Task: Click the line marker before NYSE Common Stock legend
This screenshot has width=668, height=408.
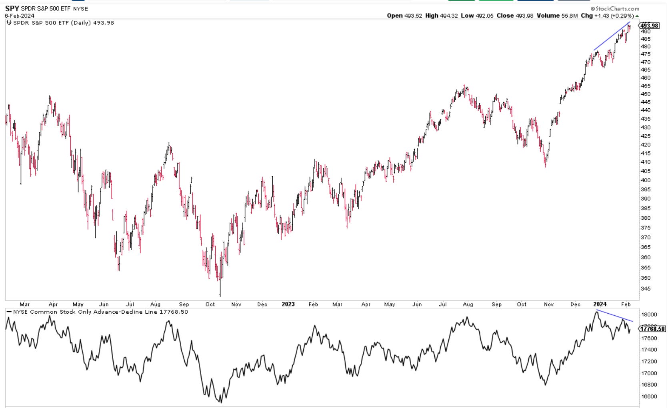Action: [9, 312]
